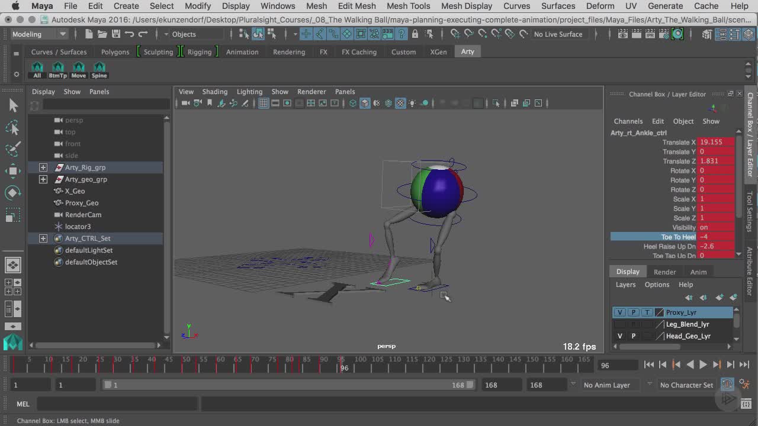Click the New scene icon
The height and width of the screenshot is (426, 758).
pos(89,34)
